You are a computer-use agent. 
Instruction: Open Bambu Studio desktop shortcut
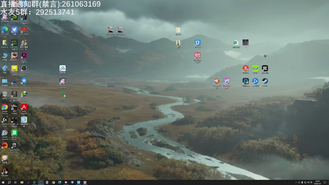[14, 134]
